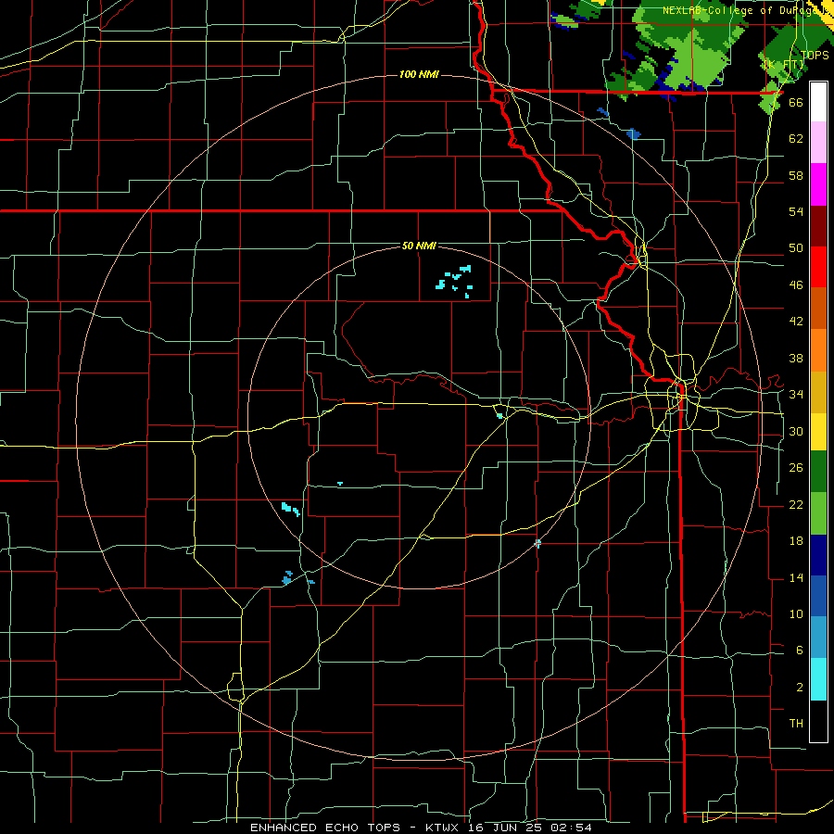The image size is (834, 834).
Task: Click the bright yellow legend color band
Action: [x=818, y=431]
